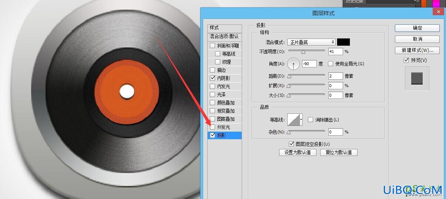Viewport: 446px width, 199px height.
Task: Click 设置为默认值 button
Action: [x=298, y=152]
